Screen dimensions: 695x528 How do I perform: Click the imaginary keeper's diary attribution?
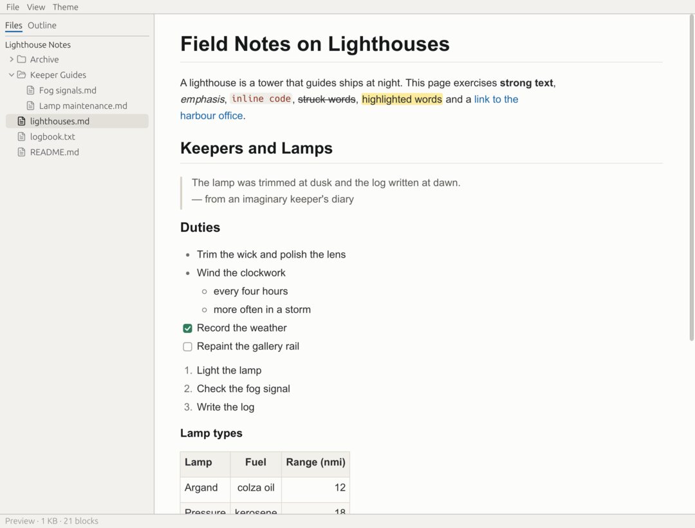pyautogui.click(x=273, y=199)
